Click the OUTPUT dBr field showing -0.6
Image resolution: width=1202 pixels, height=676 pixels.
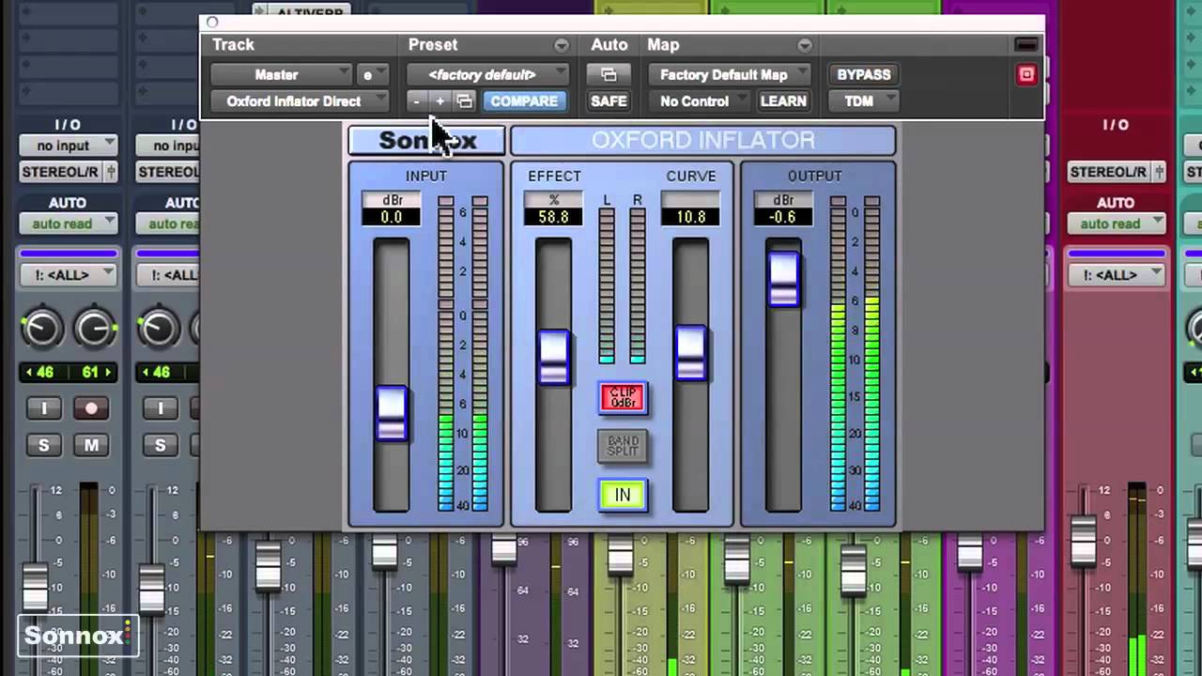pyautogui.click(x=783, y=217)
